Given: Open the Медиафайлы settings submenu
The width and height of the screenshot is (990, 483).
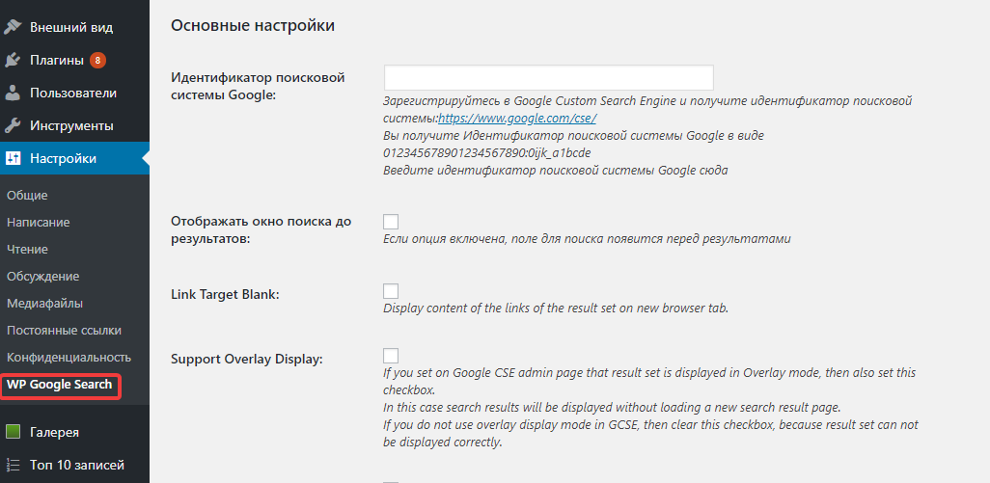Looking at the screenshot, I should click(x=44, y=304).
